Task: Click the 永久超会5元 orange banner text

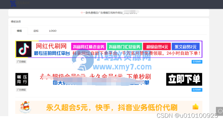Action: pos(111,107)
